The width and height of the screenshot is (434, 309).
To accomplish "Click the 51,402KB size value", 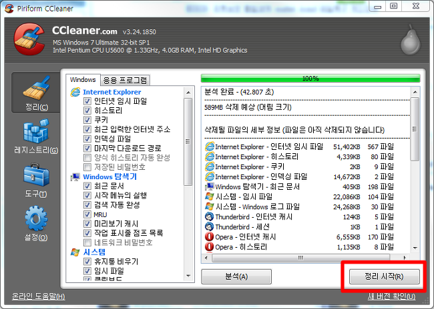I will coord(347,147).
